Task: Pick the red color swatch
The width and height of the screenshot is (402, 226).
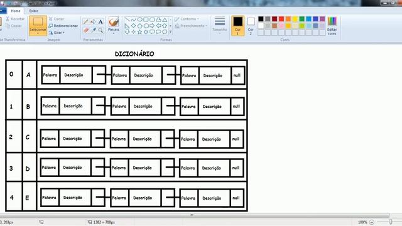Action: point(281,19)
